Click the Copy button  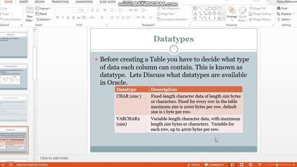tap(5, 14)
